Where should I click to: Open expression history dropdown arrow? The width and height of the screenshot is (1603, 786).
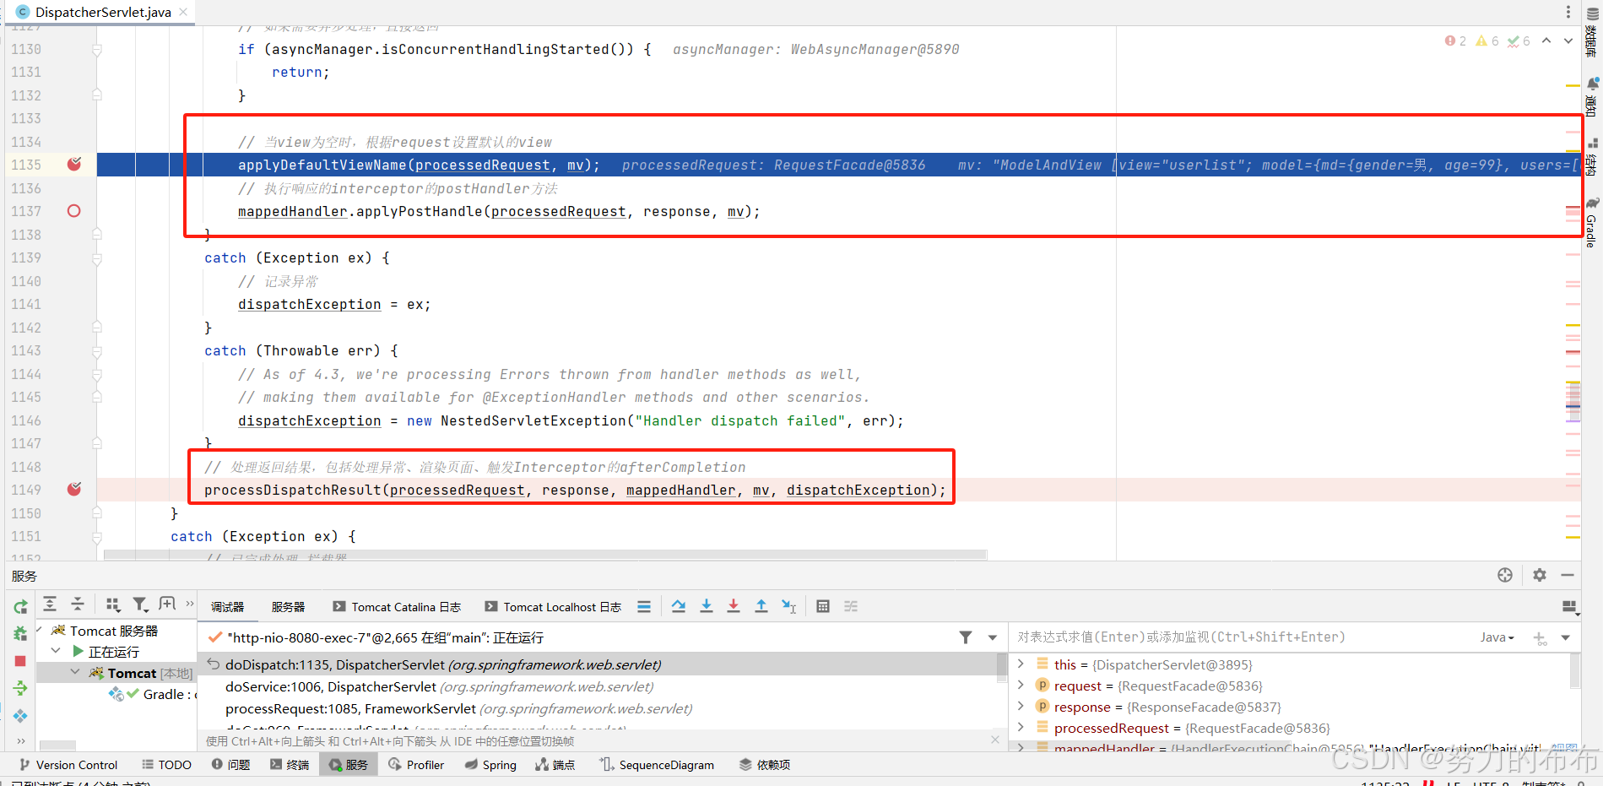point(1566,637)
